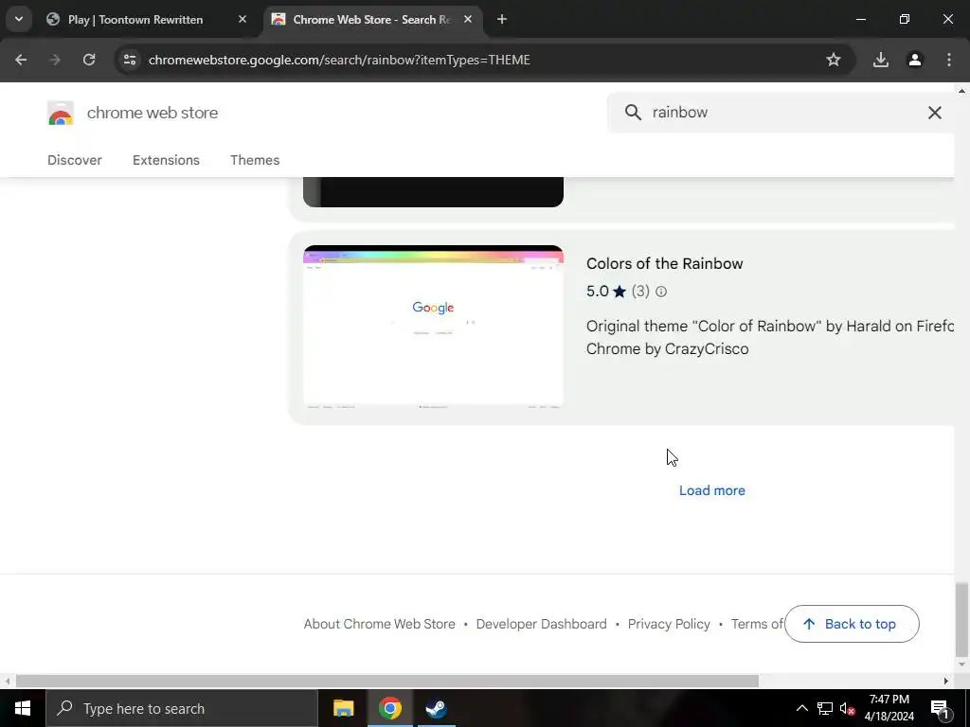
Task: Click the taskbar search box
Action: coord(182,708)
